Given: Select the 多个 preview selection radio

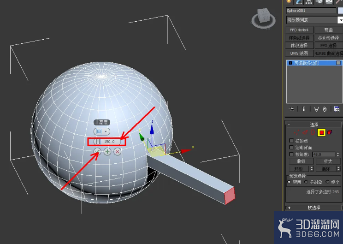Looking at the screenshot, I should tap(327, 182).
